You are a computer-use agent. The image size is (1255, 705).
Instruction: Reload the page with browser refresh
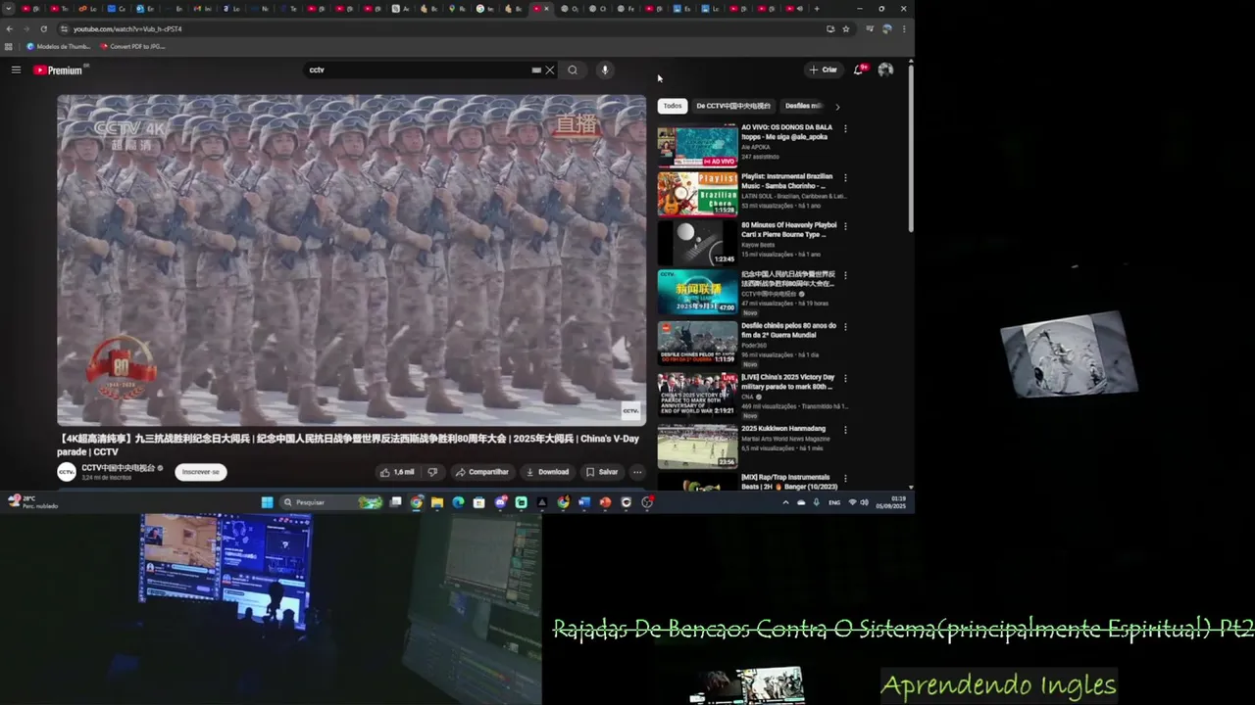click(43, 28)
